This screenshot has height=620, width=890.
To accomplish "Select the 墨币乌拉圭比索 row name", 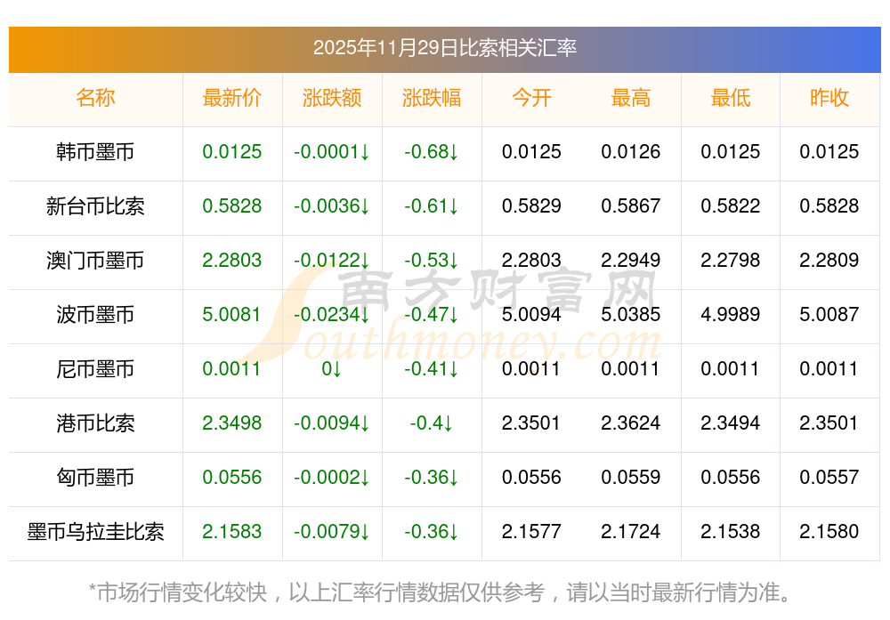I will pos(95,532).
